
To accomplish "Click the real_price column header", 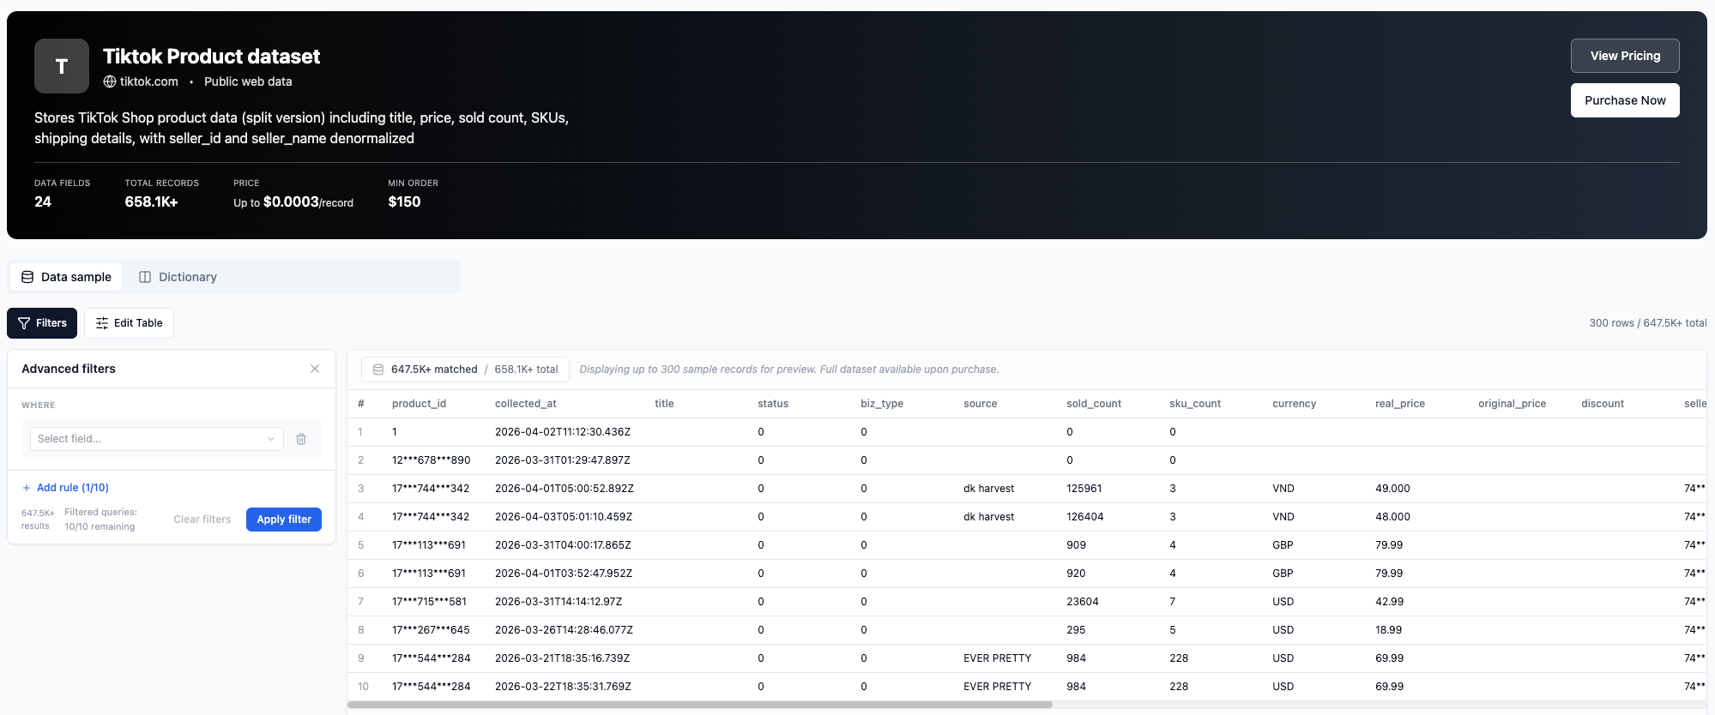I will click(x=1399, y=404).
